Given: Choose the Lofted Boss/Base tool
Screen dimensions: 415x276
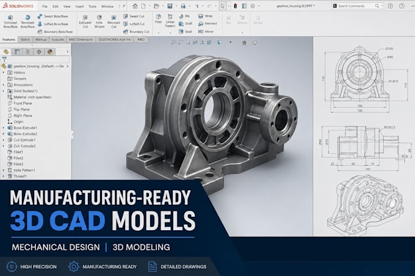Looking at the screenshot, I should [x=52, y=24].
